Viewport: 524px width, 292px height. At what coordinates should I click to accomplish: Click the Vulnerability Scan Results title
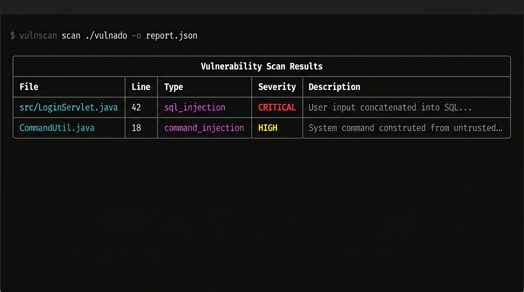click(x=262, y=66)
